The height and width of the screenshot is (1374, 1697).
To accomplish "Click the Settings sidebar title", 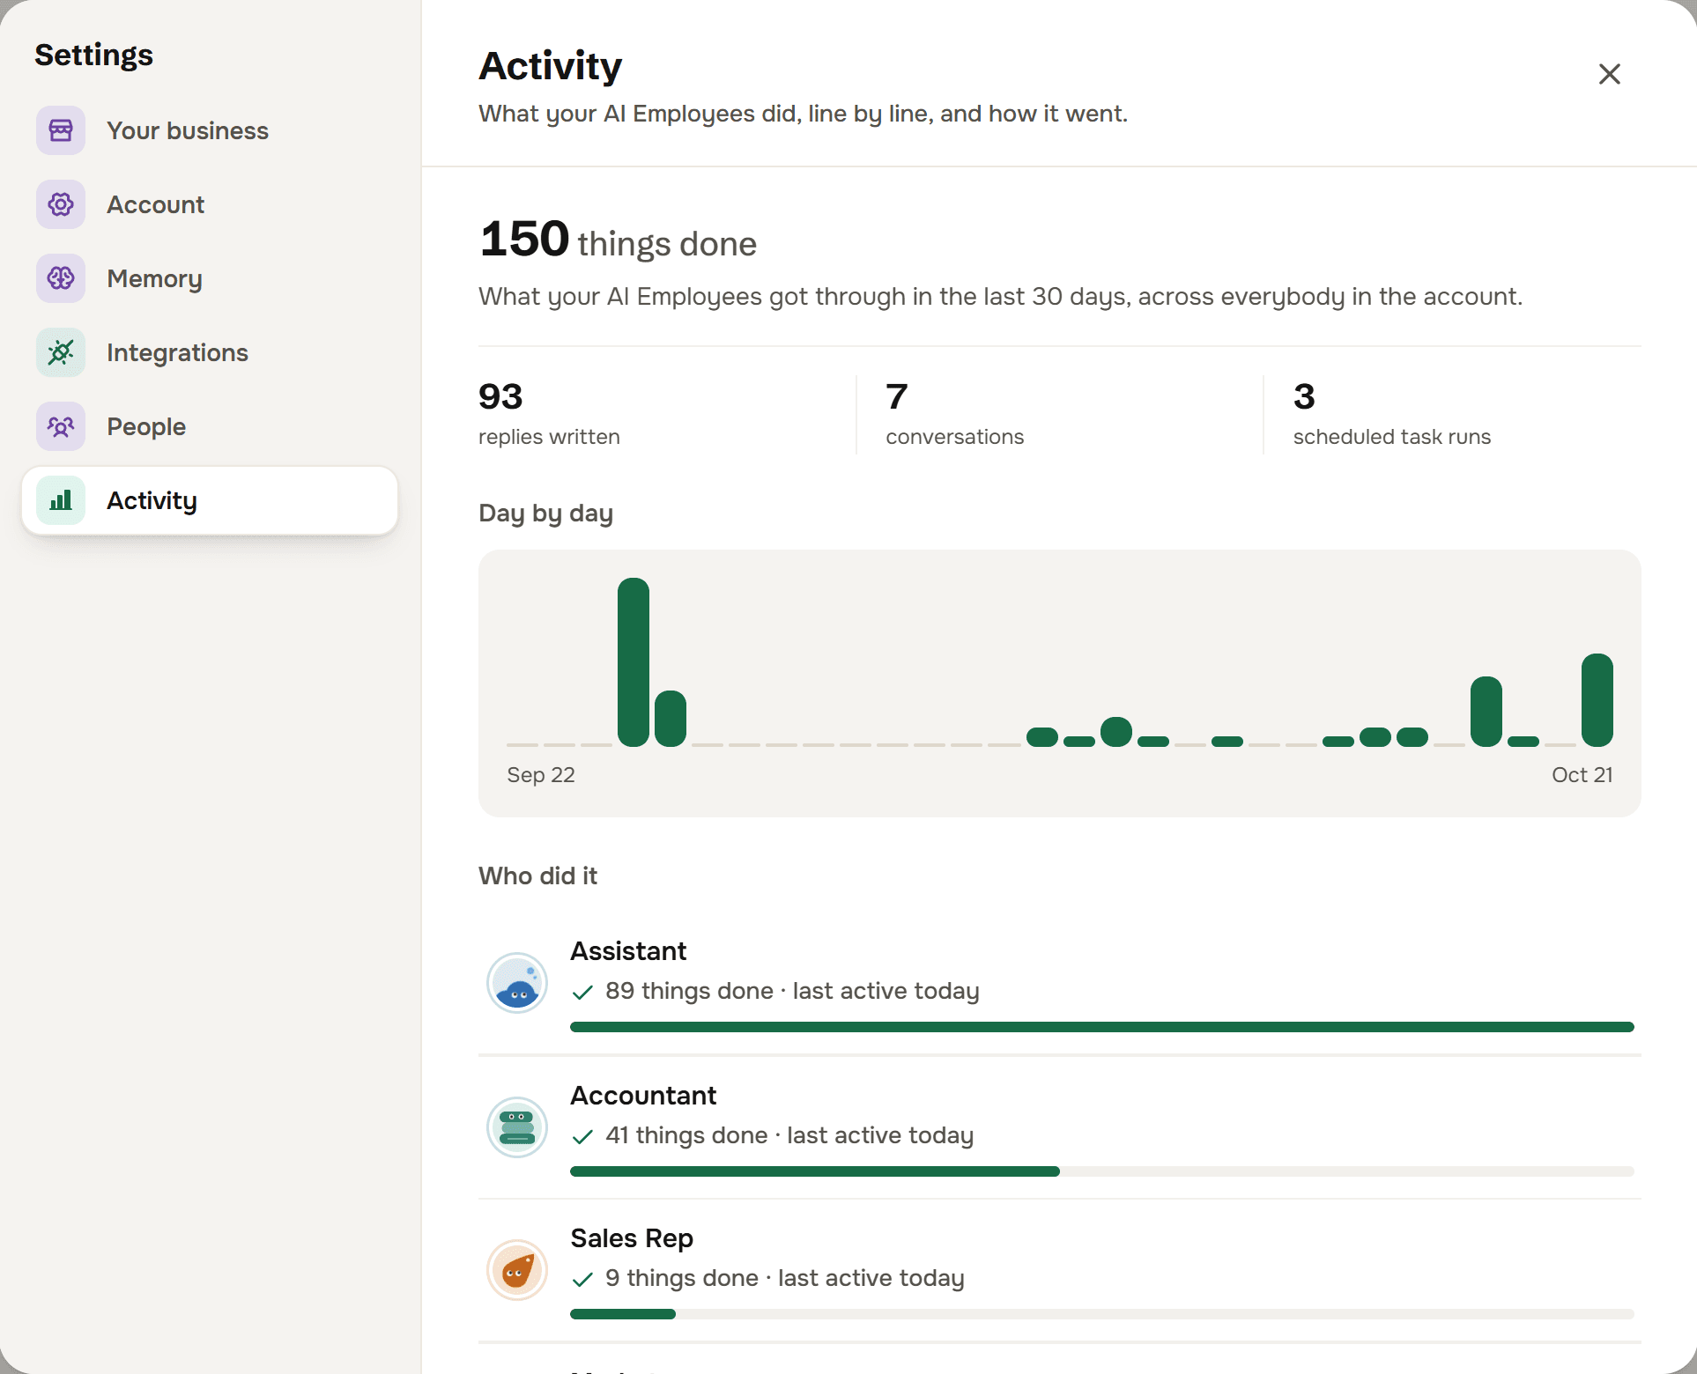I will pyautogui.click(x=93, y=55).
